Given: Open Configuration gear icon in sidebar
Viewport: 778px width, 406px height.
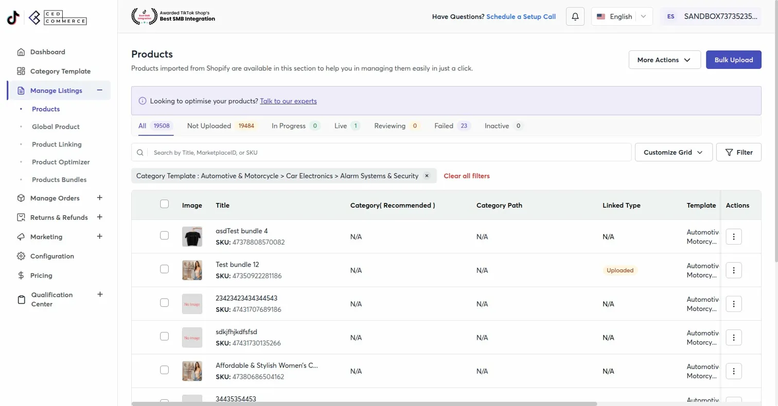Looking at the screenshot, I should tap(21, 256).
